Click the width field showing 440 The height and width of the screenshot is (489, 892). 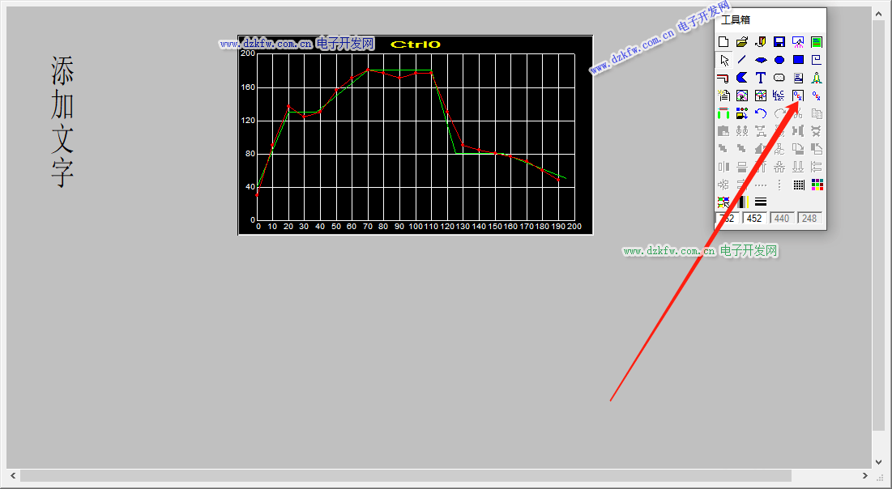782,219
